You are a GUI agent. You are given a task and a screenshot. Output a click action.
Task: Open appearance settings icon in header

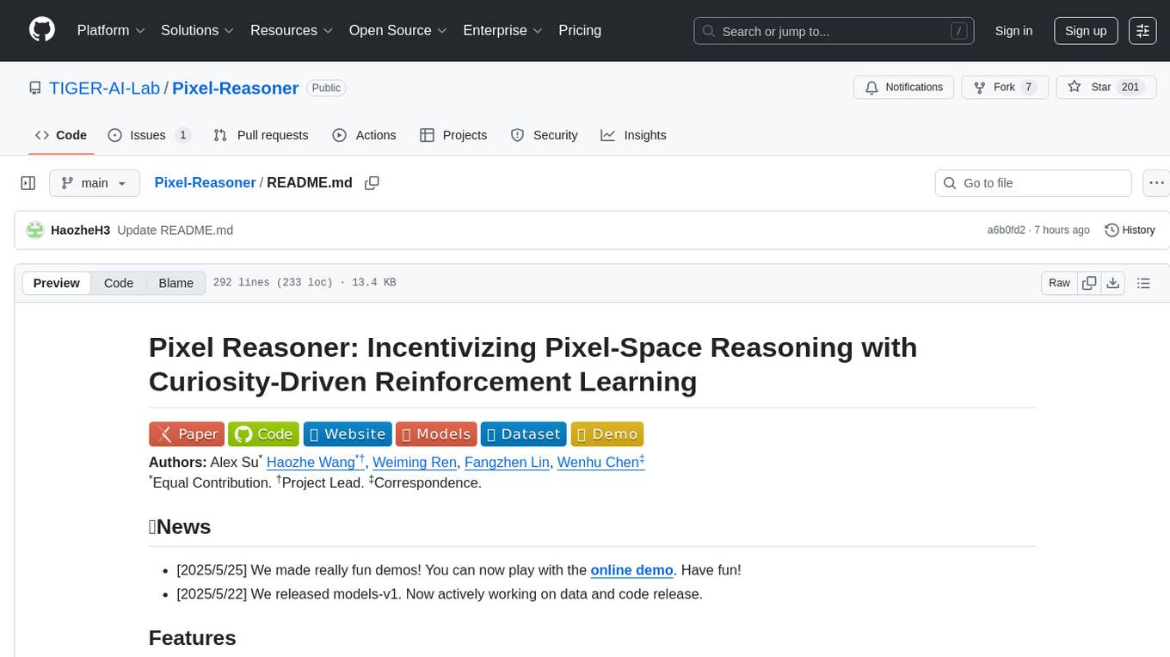[1142, 31]
